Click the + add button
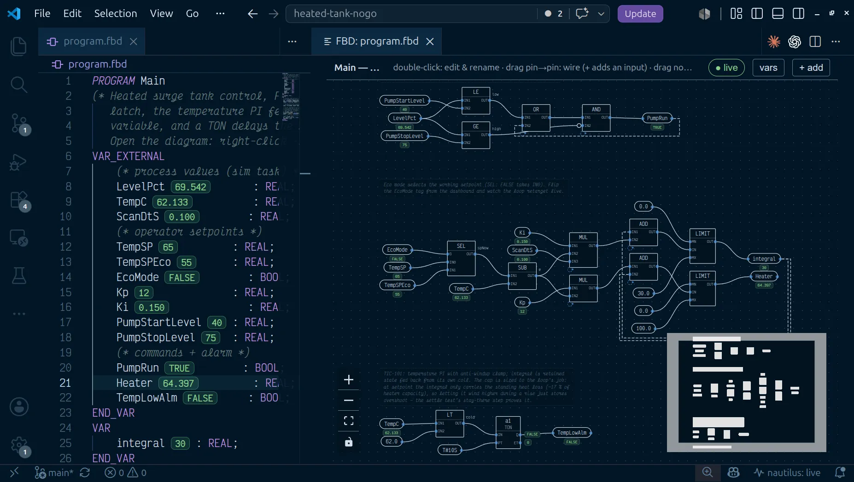Image resolution: width=854 pixels, height=482 pixels. tap(811, 68)
